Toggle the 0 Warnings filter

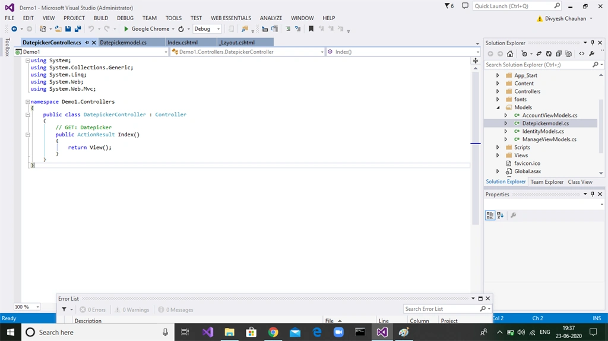coord(132,310)
